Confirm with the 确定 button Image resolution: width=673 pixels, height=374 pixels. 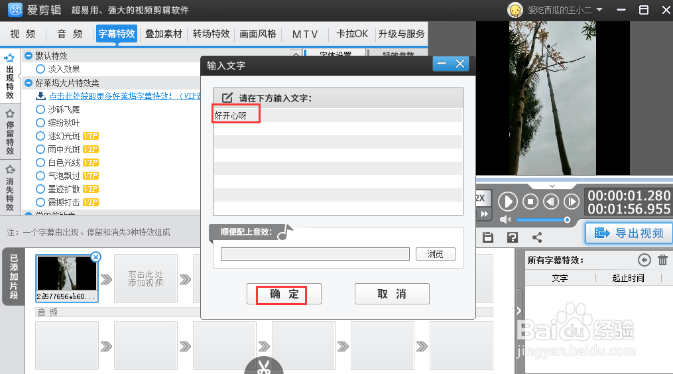tap(284, 294)
